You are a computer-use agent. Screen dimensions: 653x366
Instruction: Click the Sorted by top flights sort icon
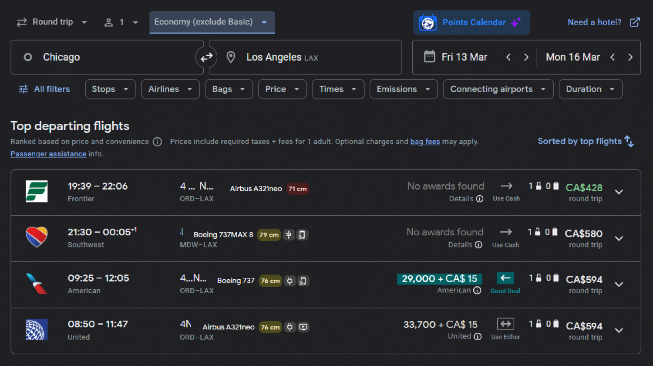pyautogui.click(x=629, y=141)
